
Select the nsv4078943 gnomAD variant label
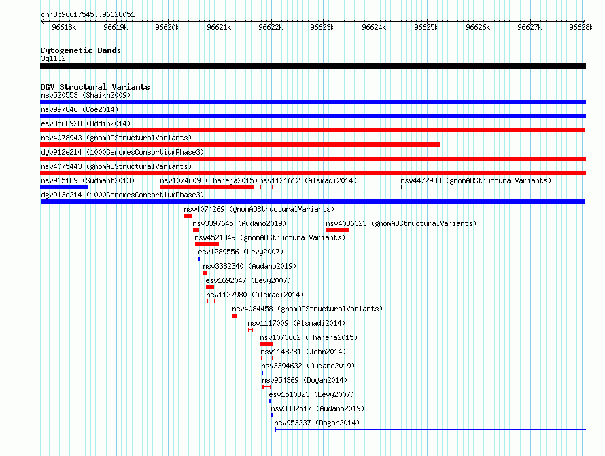point(116,138)
